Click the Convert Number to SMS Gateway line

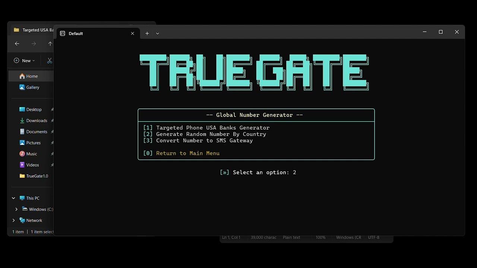click(x=198, y=140)
